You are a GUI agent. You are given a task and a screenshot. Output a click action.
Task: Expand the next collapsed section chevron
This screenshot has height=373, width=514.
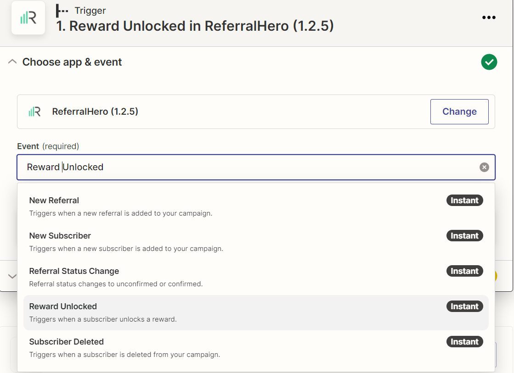12,276
